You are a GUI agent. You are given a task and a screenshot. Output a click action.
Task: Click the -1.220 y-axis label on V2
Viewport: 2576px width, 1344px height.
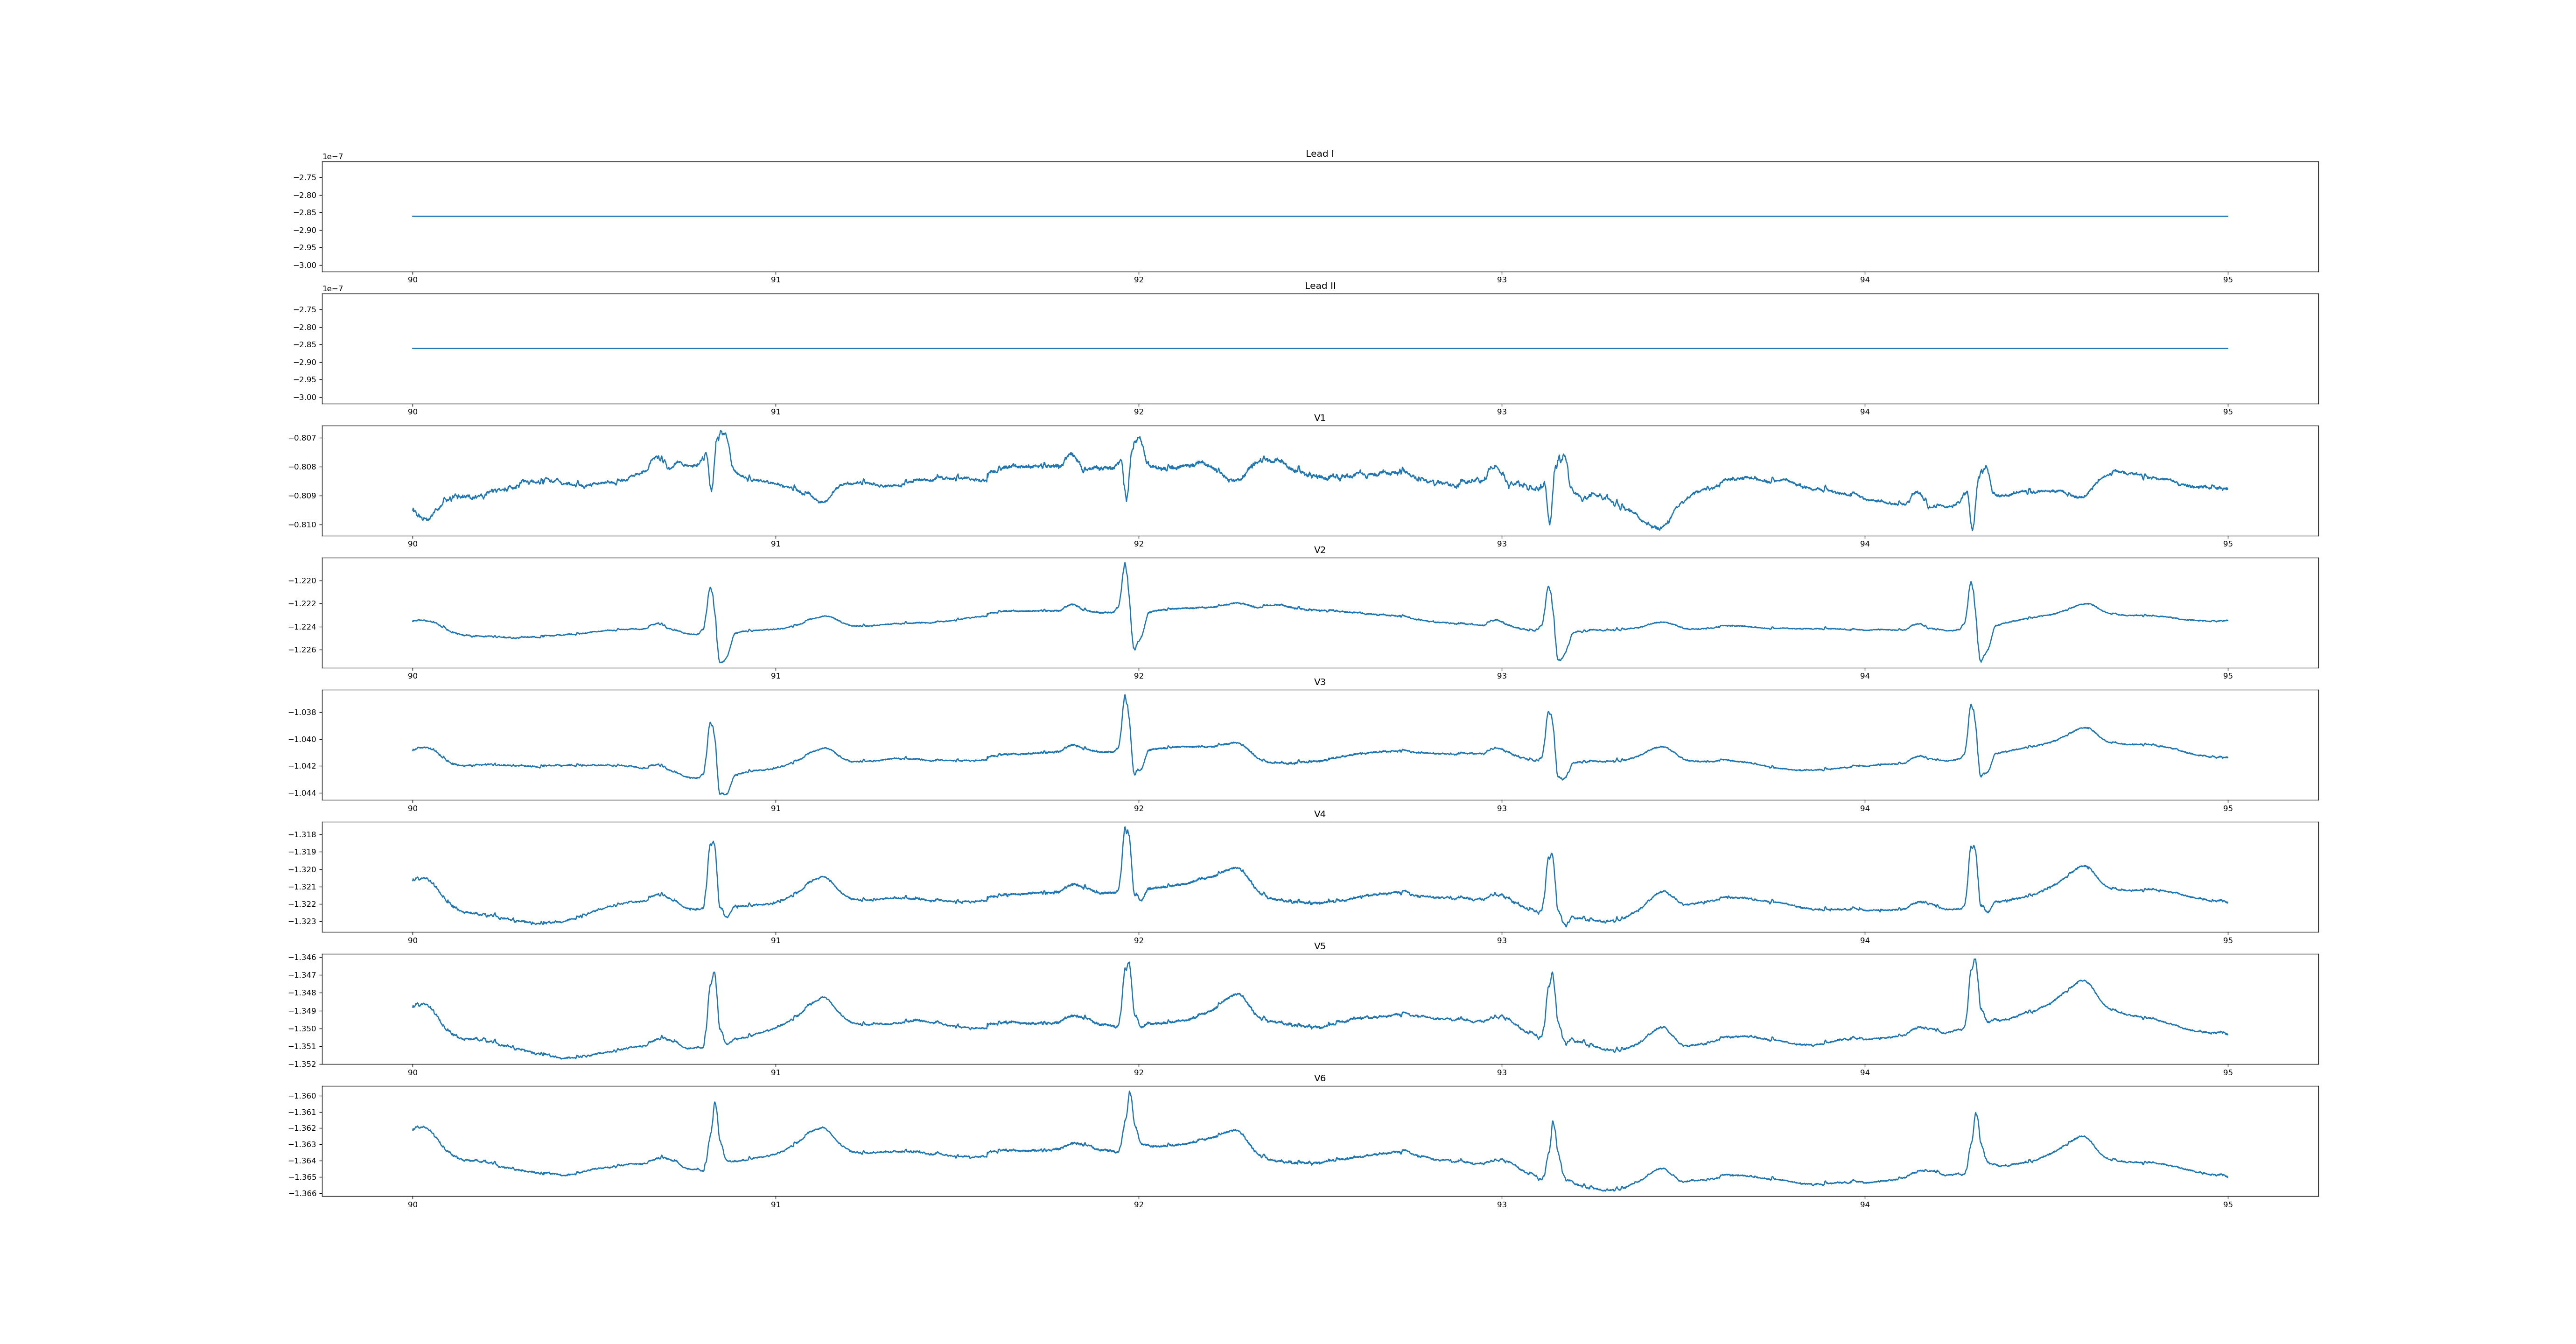coord(303,581)
